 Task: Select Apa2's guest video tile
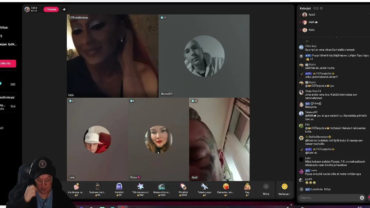click(219, 139)
